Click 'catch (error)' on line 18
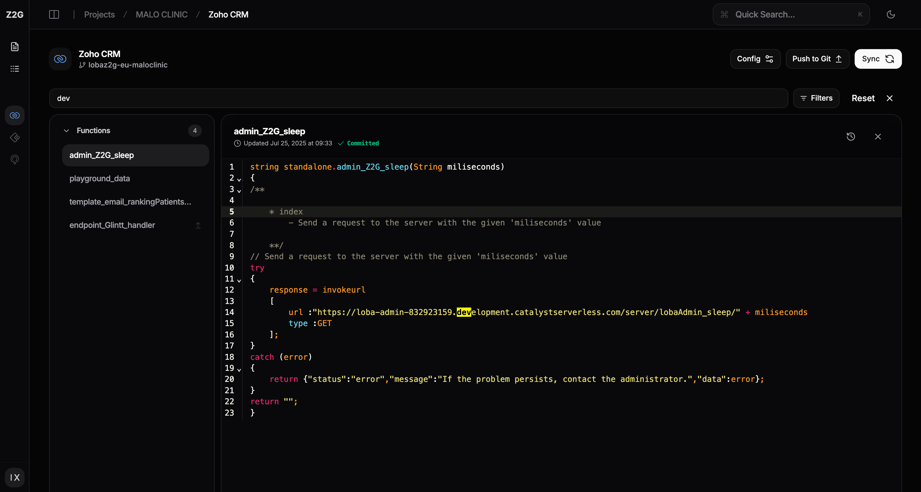Screen dimensions: 921x492 281,357
